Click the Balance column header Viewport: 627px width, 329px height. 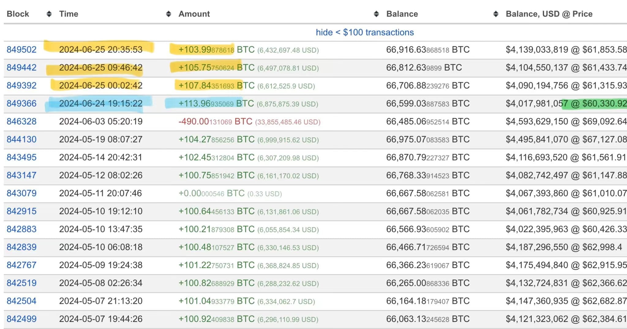[x=402, y=13]
